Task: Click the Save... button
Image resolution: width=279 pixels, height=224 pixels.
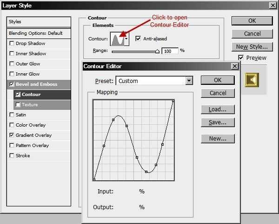Action: 218,122
